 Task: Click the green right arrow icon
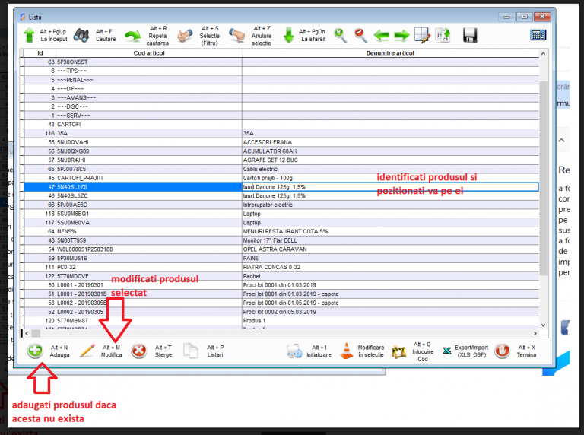tap(401, 35)
